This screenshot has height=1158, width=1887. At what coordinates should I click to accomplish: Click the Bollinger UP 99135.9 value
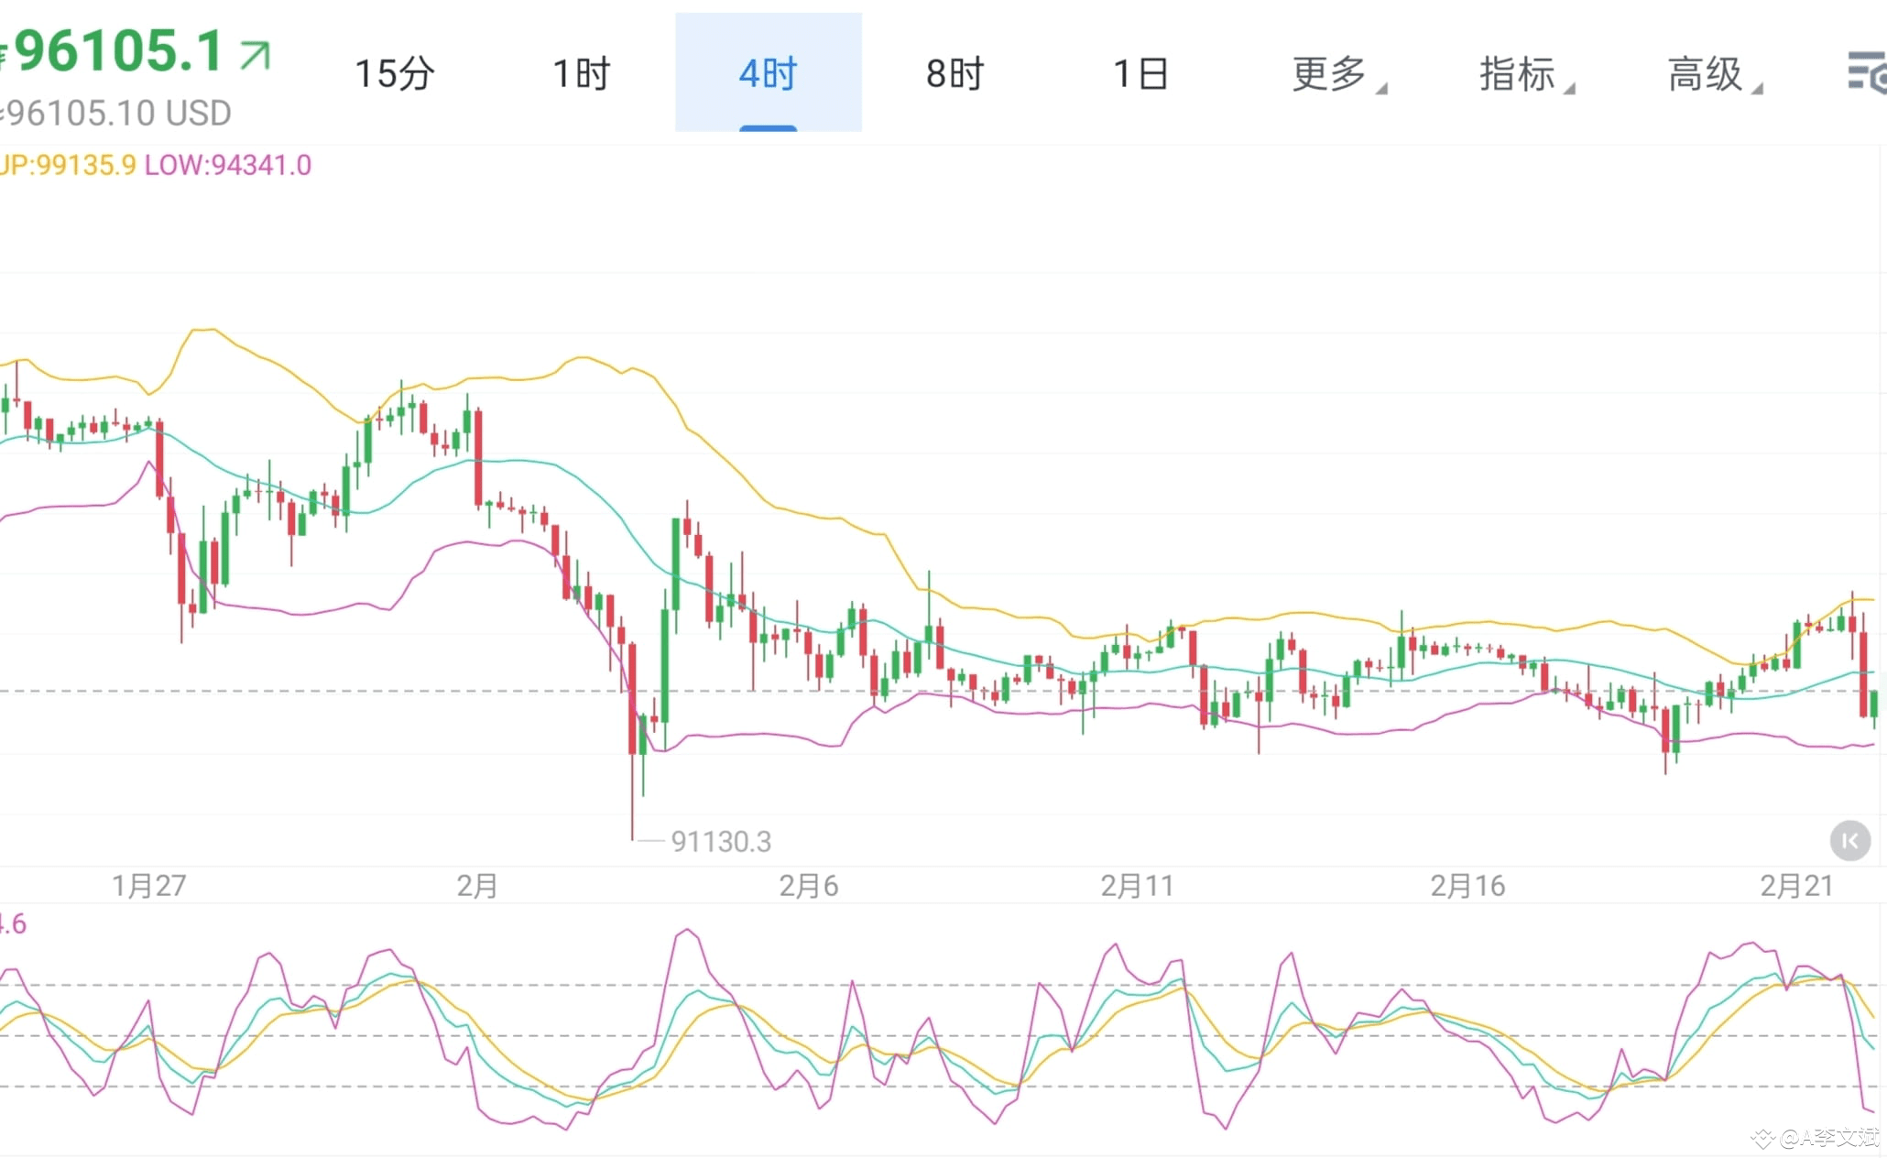(x=68, y=165)
